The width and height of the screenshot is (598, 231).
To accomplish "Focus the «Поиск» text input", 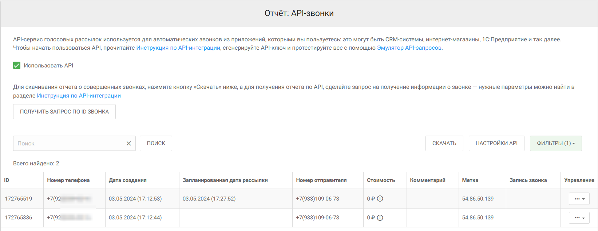I will (69, 144).
